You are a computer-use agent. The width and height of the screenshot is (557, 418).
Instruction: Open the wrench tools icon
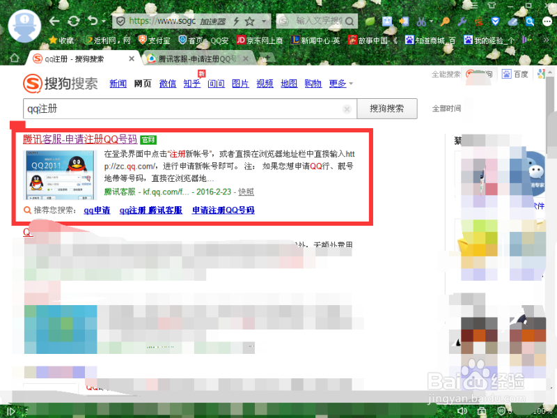[462, 22]
